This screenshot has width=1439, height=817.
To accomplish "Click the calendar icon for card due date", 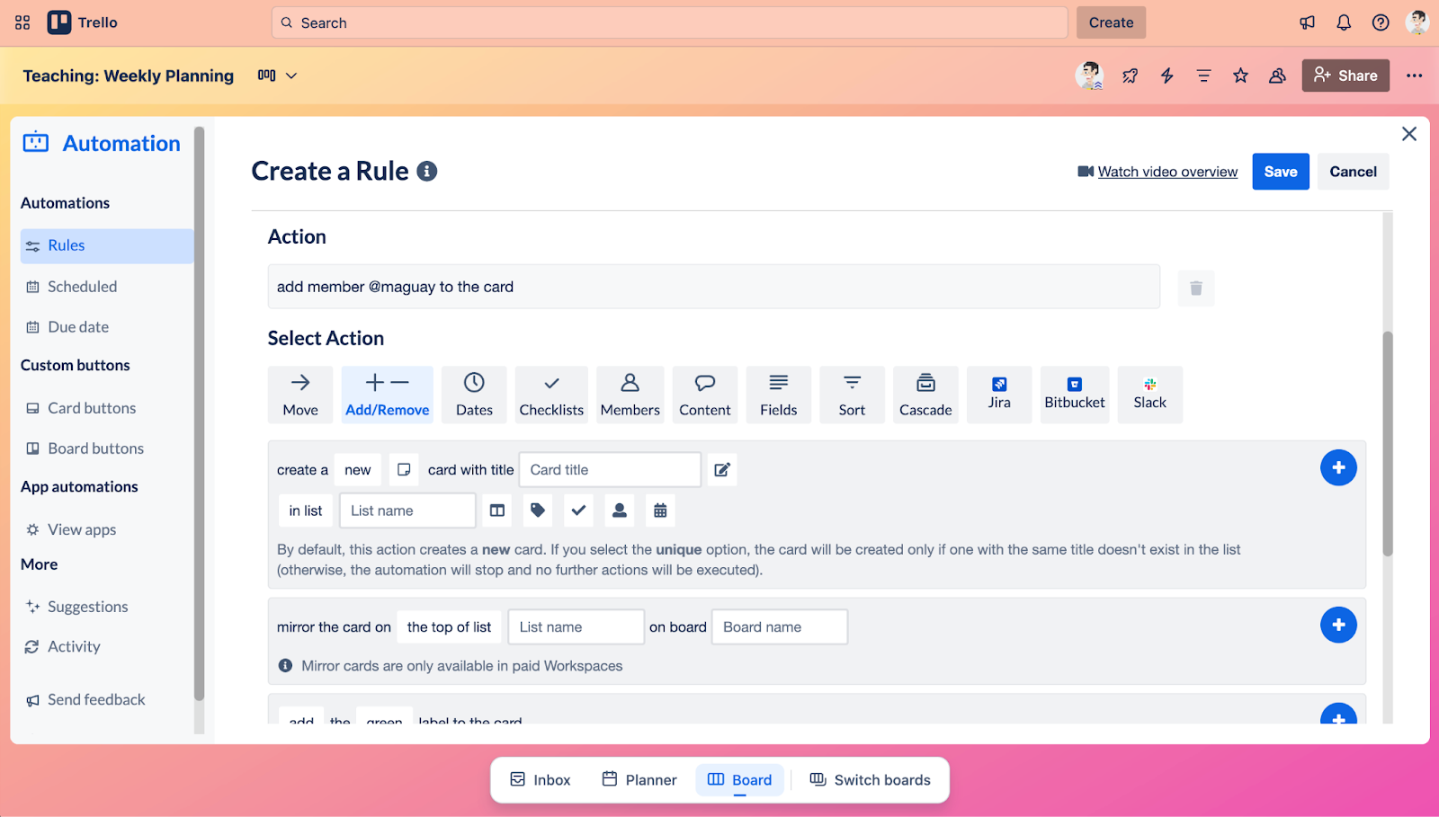I will [x=659, y=510].
